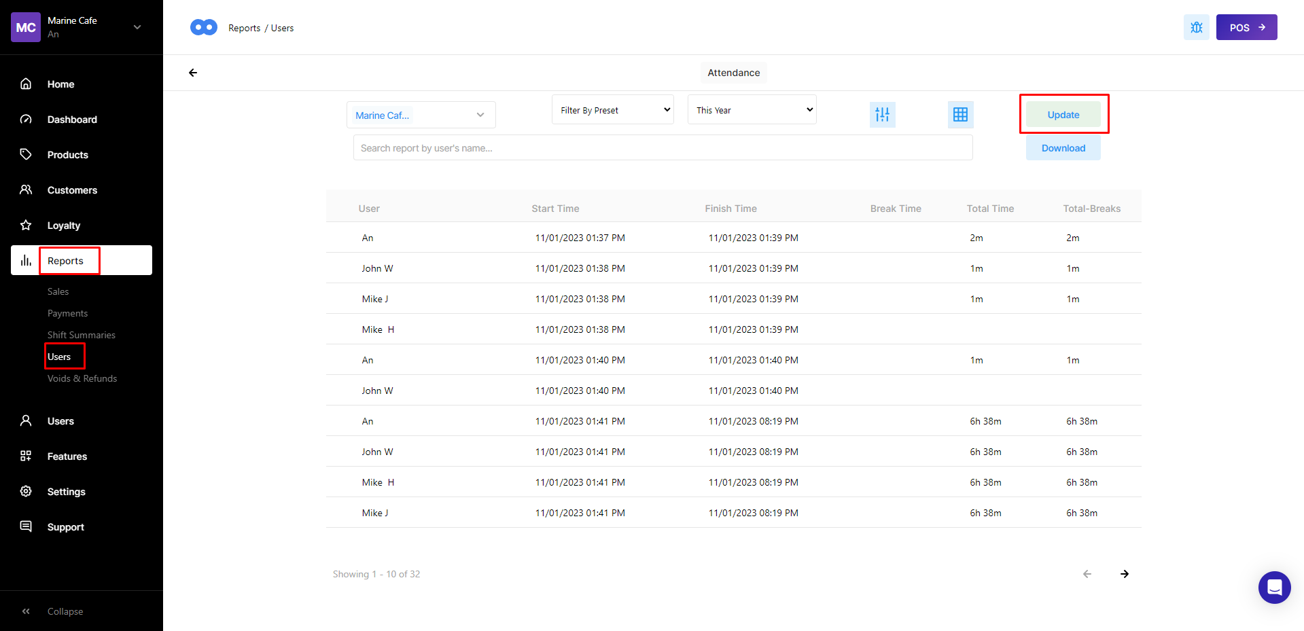
Task: Open Customers in the sidebar
Action: tap(72, 190)
